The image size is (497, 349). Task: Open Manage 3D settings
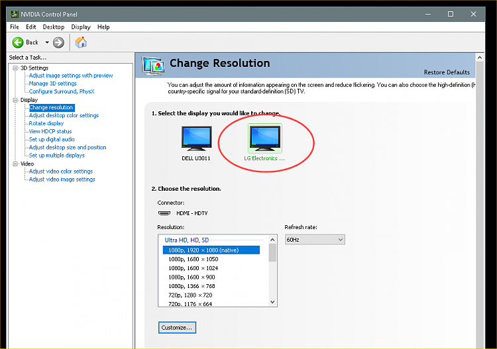[x=52, y=83]
